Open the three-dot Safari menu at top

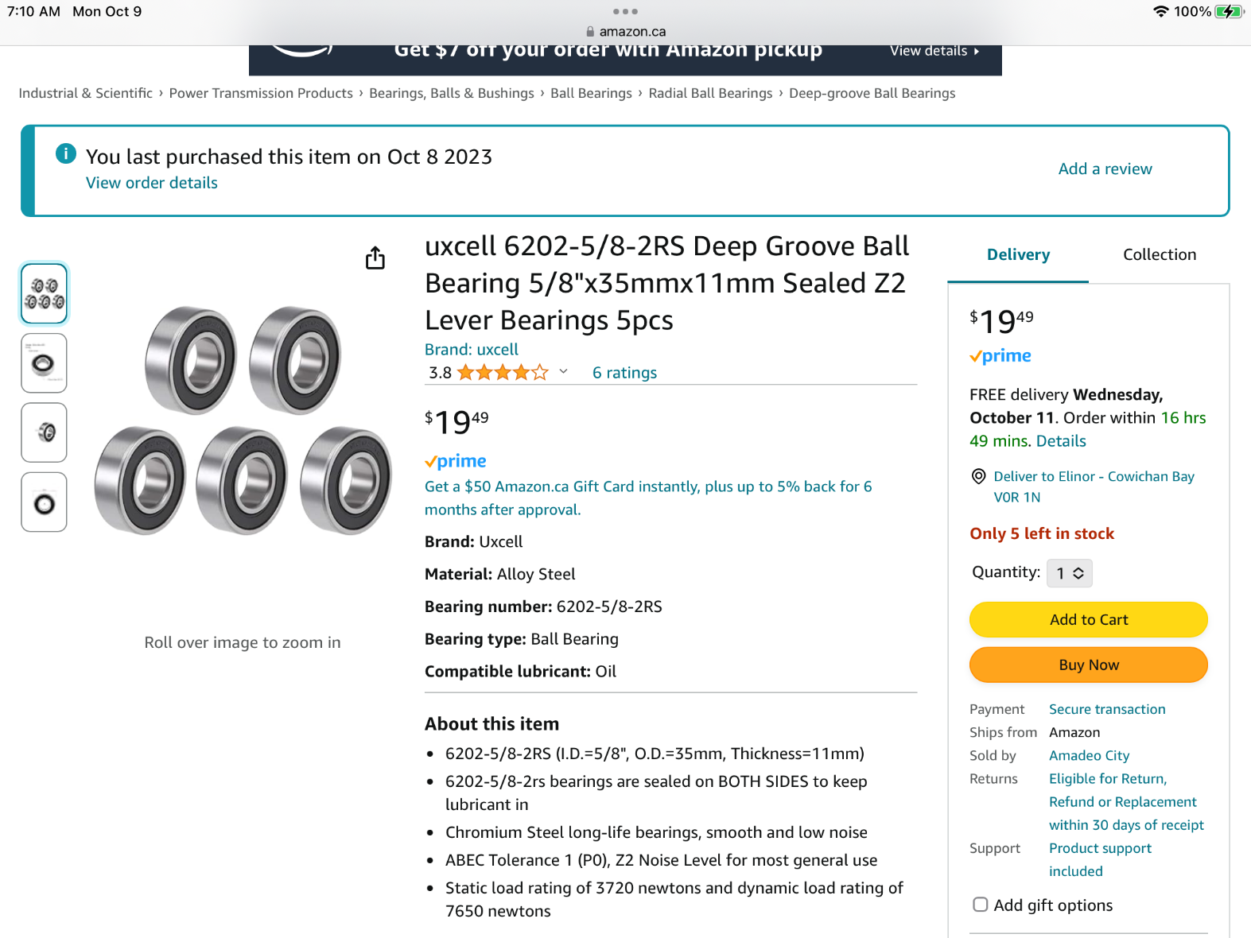625,11
